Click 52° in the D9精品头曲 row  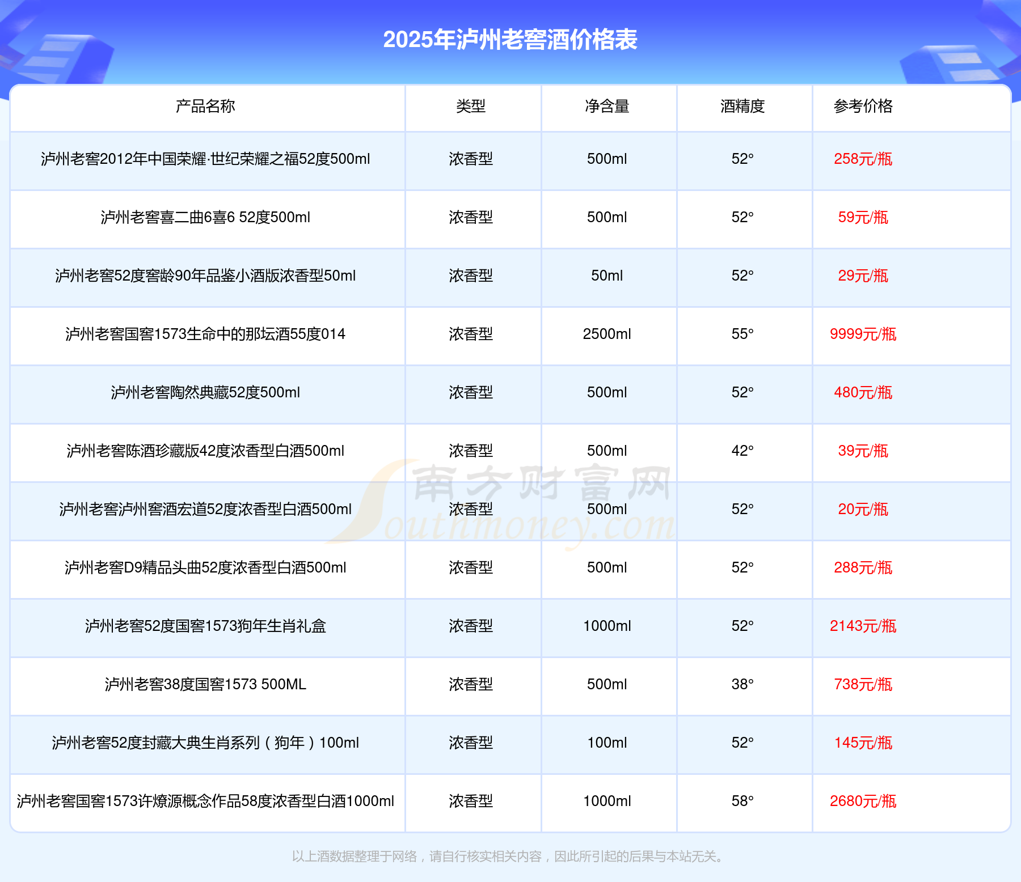[742, 567]
